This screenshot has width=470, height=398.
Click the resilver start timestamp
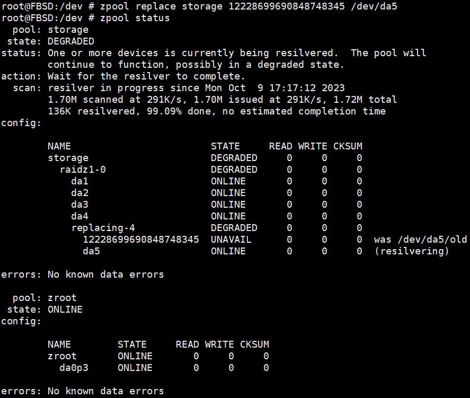coord(275,88)
